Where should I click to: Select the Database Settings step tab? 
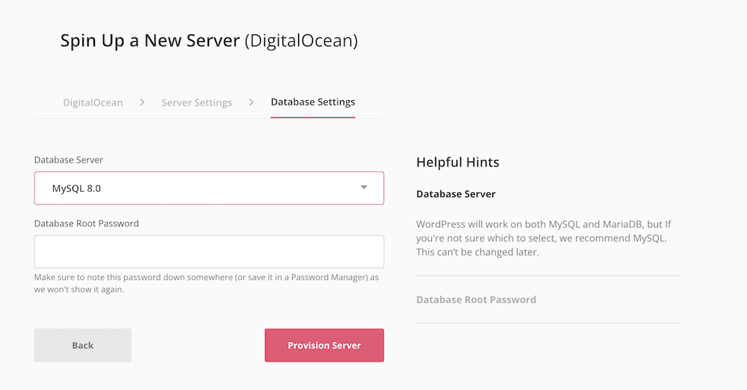point(313,102)
